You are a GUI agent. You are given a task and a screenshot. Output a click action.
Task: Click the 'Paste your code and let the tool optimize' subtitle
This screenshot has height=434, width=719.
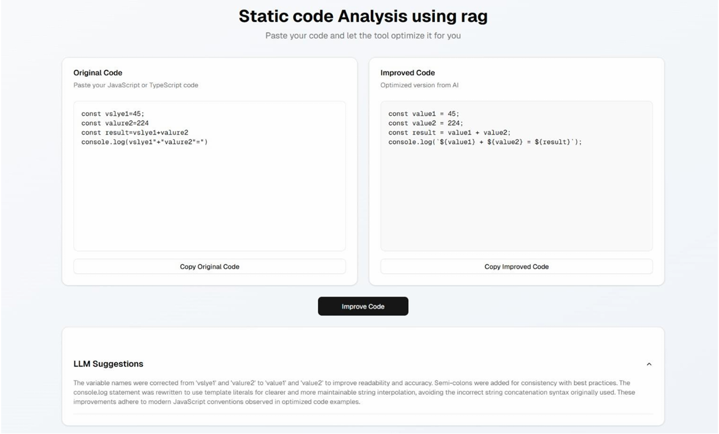pyautogui.click(x=363, y=36)
